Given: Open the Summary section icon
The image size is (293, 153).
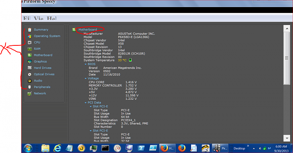Looking at the screenshot, I should point(30,30).
